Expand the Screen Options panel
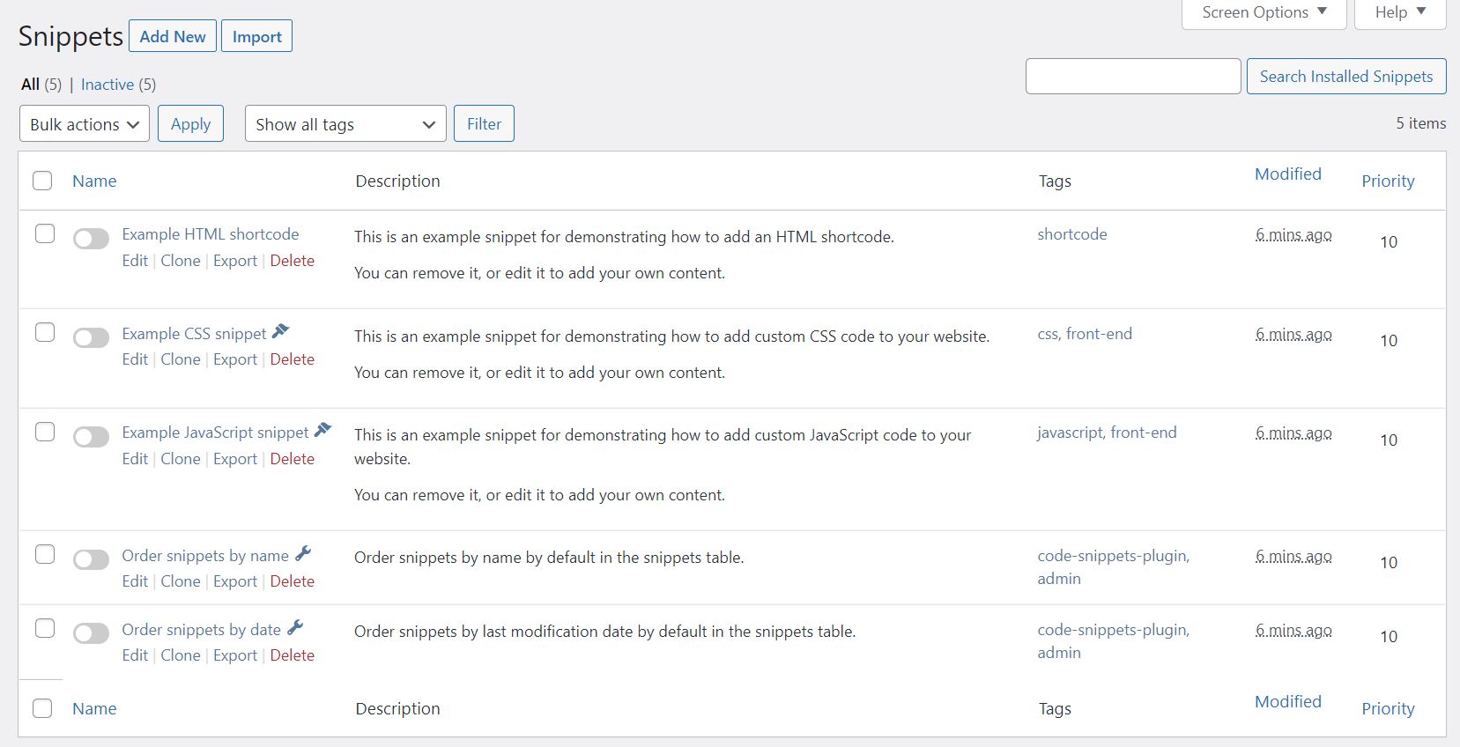Viewport: 1460px width, 747px height. point(1264,12)
